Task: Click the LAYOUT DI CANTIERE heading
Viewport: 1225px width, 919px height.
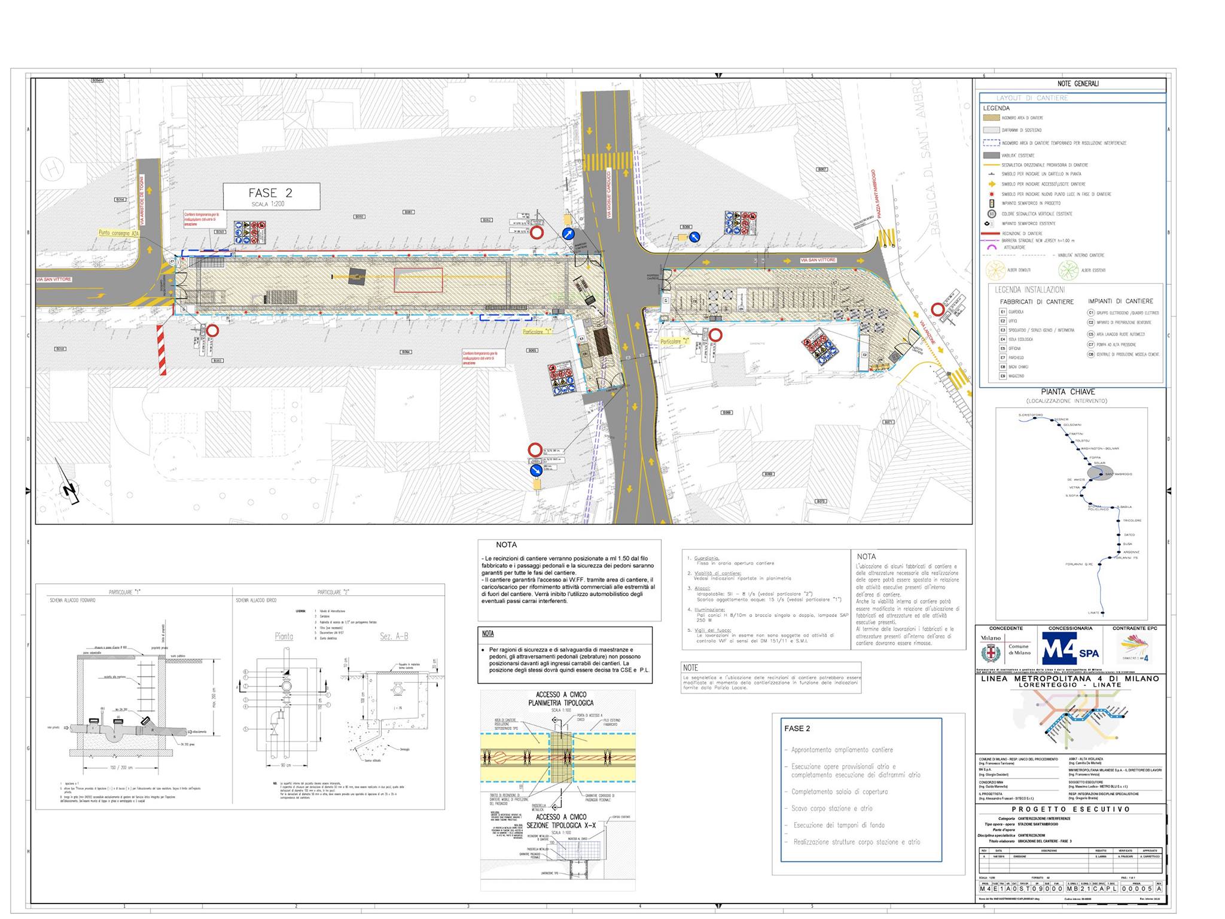Action: tap(1032, 98)
